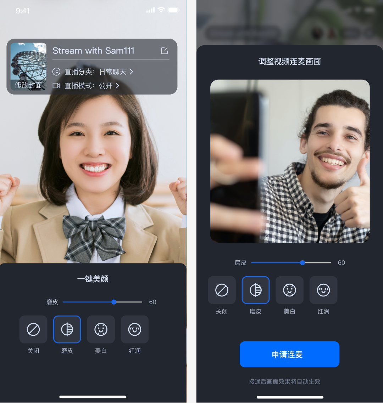The width and height of the screenshot is (383, 403).
Task: Select 美白 filter in 调整视频连麦画面 panel
Action: click(289, 290)
